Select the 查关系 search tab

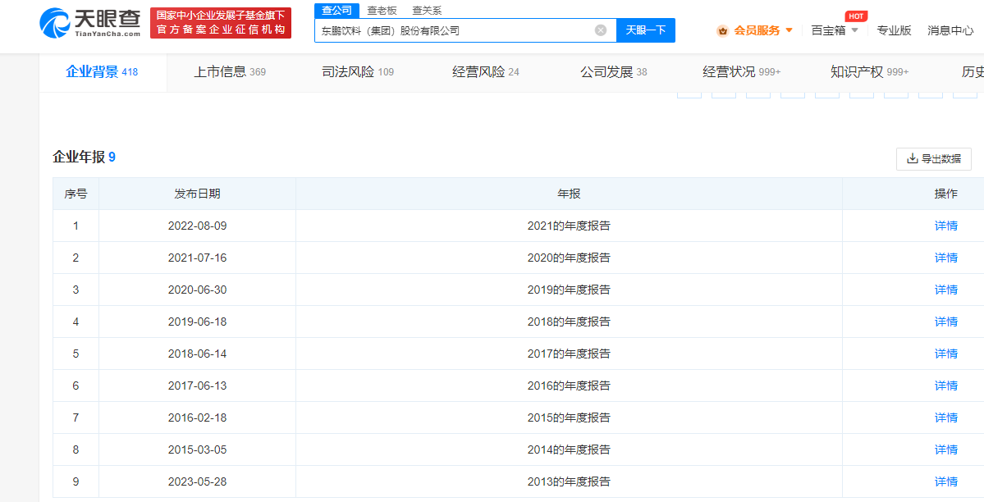[x=427, y=11]
